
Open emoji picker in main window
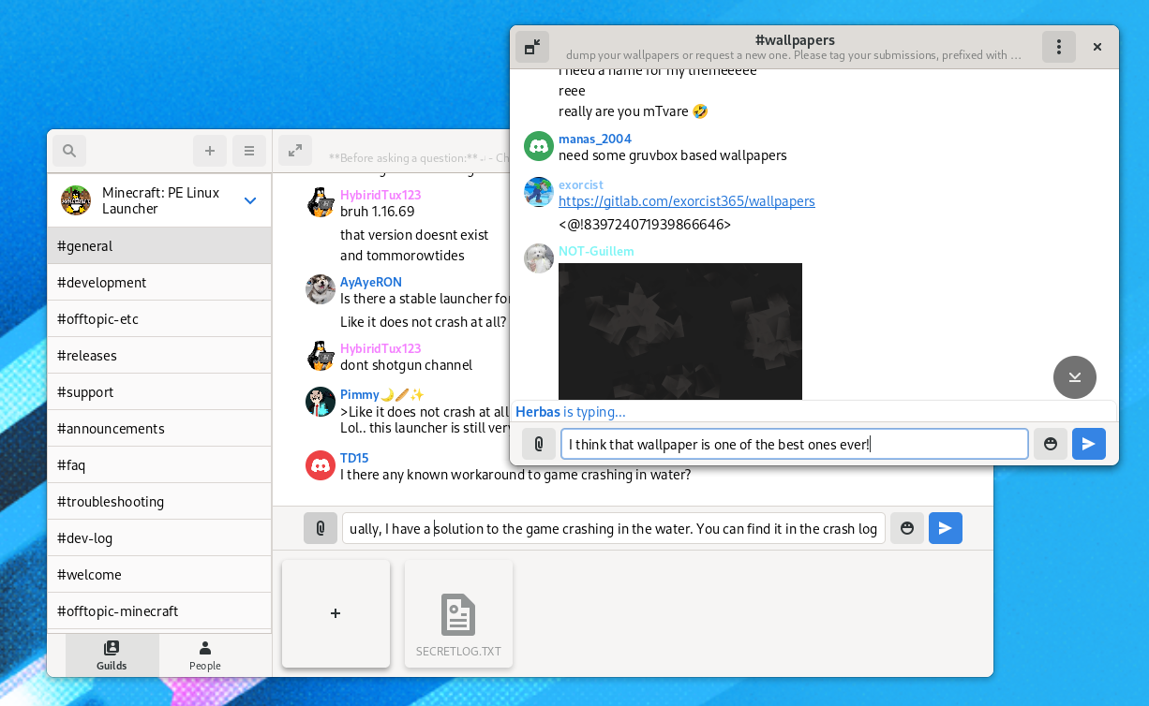click(907, 528)
